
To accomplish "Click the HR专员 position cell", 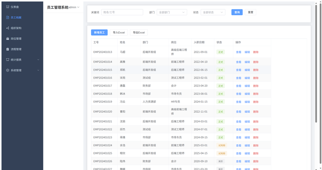I will point(175,102).
